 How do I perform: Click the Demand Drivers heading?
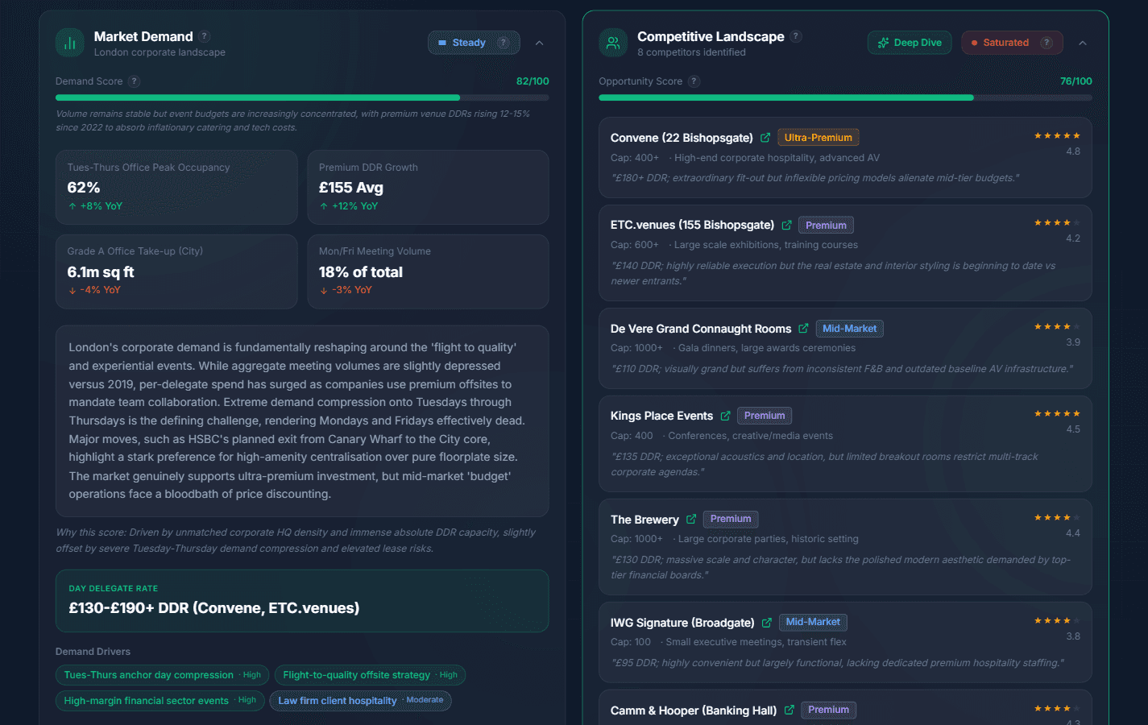click(93, 652)
